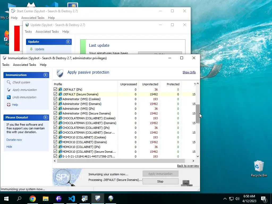This screenshot has height=204, width=272.
Task: Open Help menu in the Update window
Action: (66, 32)
